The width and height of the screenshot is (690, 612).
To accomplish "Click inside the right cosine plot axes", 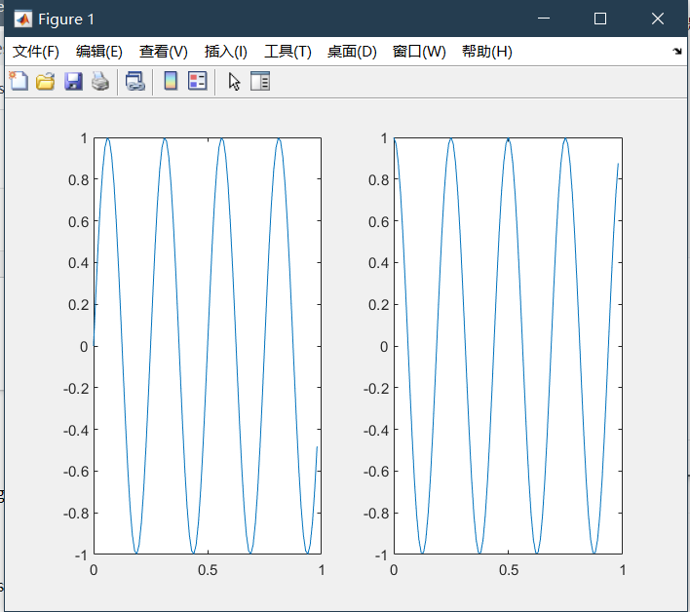I will tap(508, 346).
